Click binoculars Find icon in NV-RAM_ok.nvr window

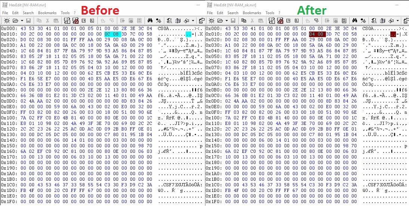click(x=354, y=20)
